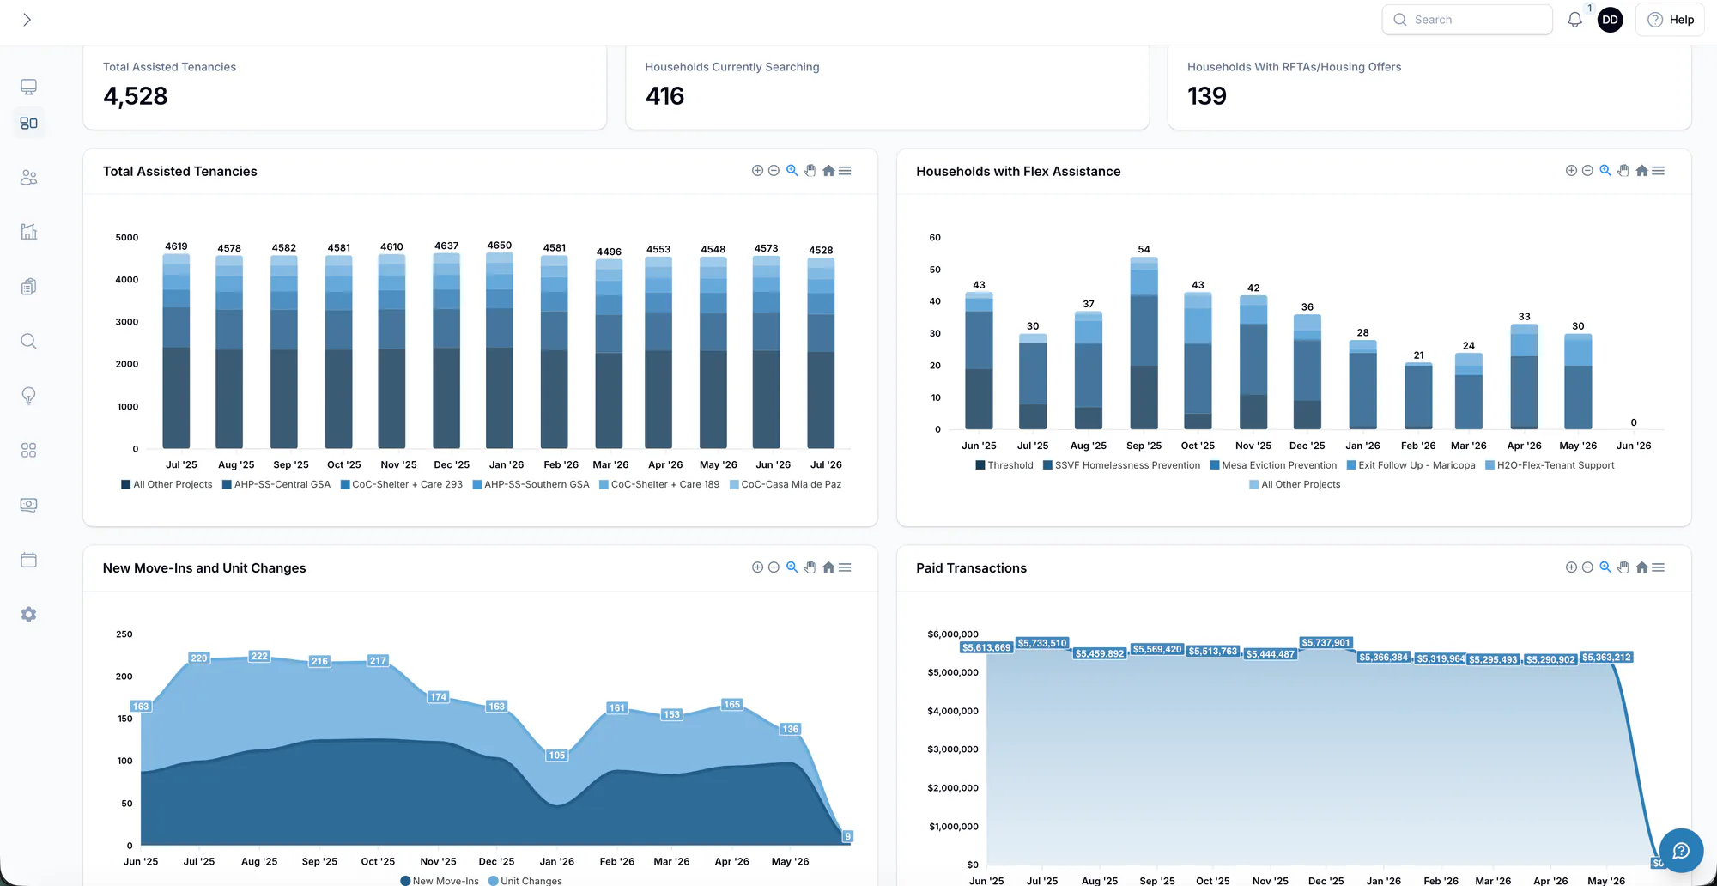Image resolution: width=1717 pixels, height=886 pixels.
Task: Click the Help button
Action: pos(1671,20)
